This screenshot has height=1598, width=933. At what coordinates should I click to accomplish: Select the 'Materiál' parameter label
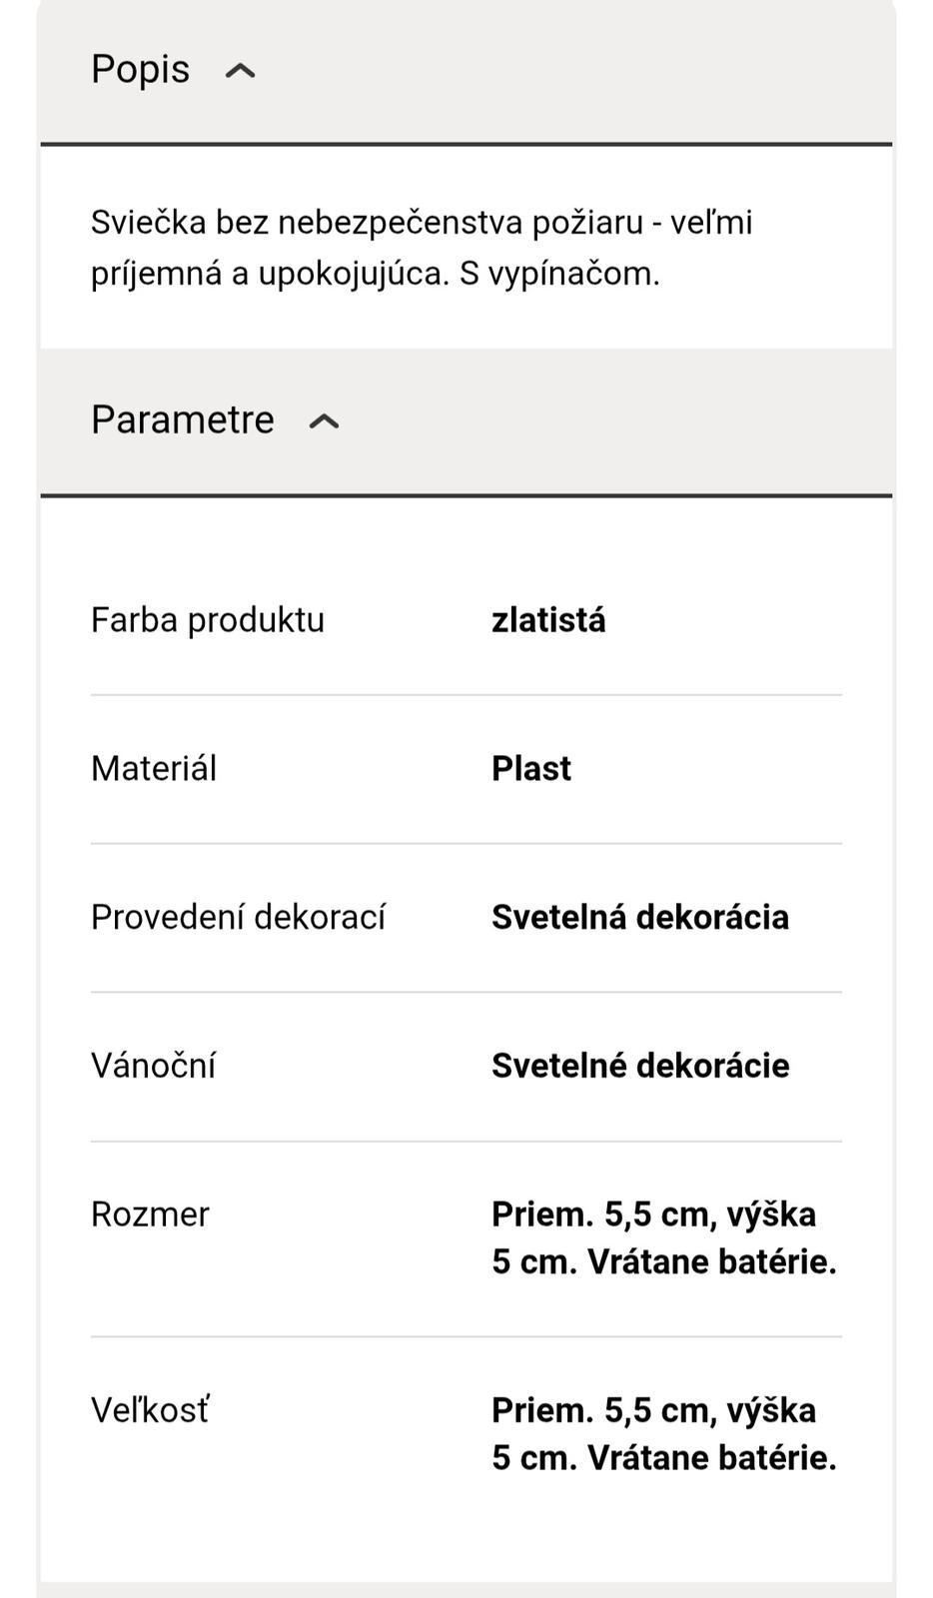click(x=154, y=769)
